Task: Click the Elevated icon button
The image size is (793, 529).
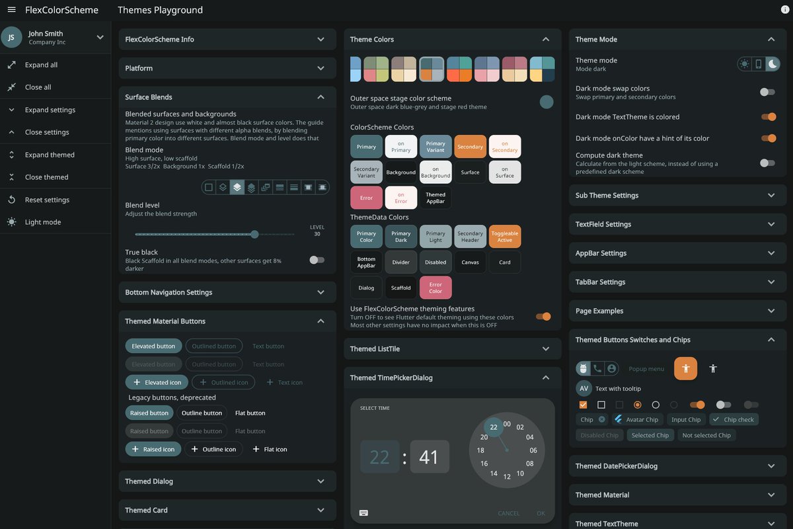Action: tap(157, 382)
